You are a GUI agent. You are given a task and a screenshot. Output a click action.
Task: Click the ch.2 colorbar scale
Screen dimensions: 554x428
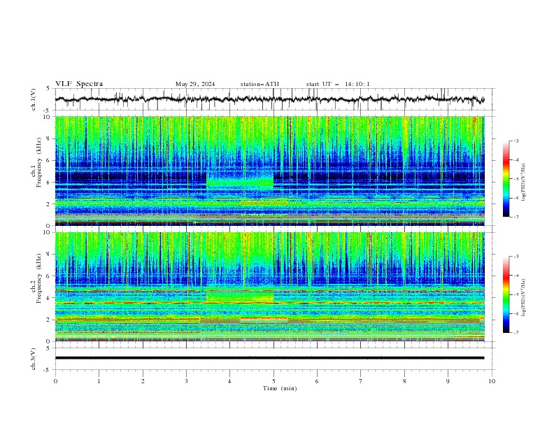506,294
